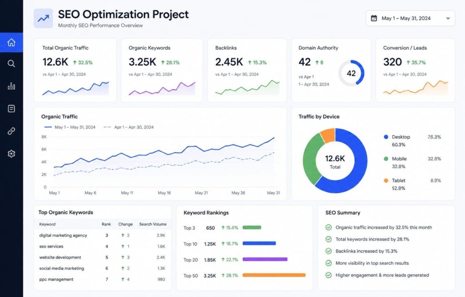Sort by the Search Volume column header
This screenshot has width=465, height=297.
153,224
